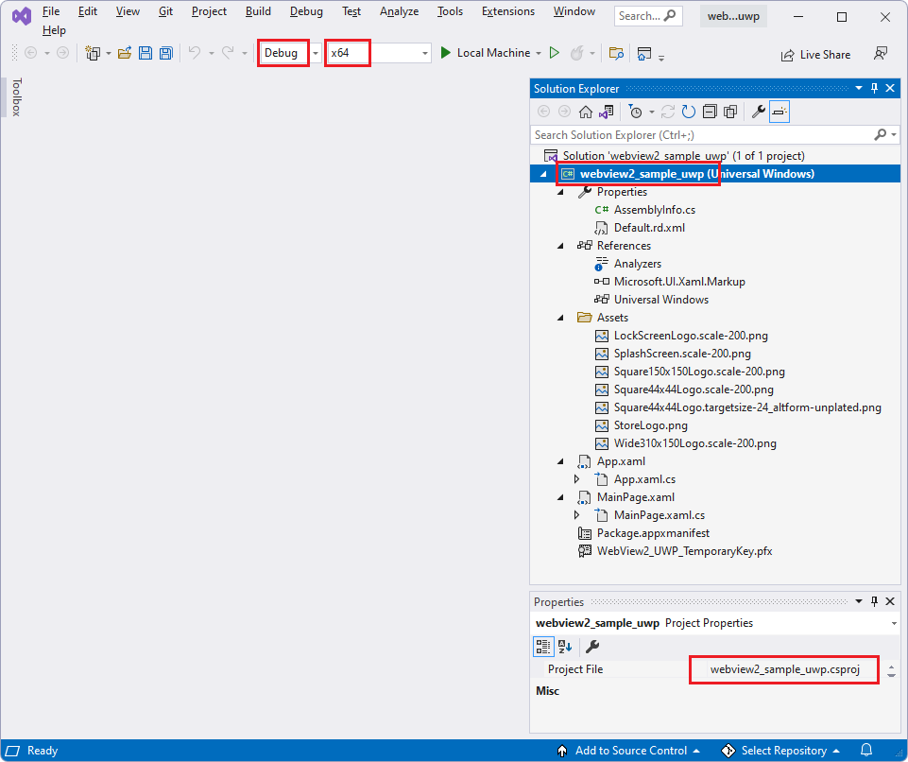908x762 pixels.
Task: Collapse the Assets folder
Action: pyautogui.click(x=560, y=318)
